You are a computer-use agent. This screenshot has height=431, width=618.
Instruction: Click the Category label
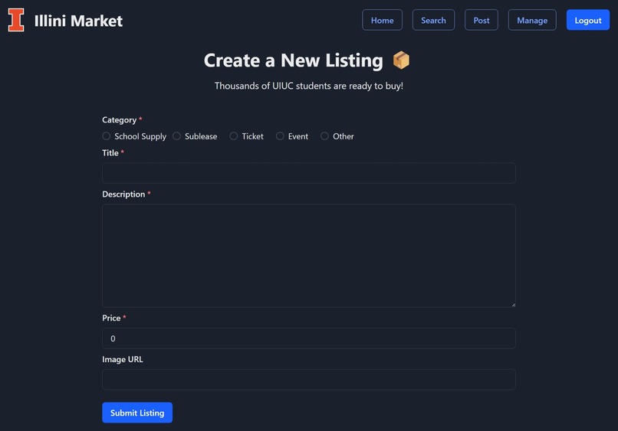click(x=120, y=120)
